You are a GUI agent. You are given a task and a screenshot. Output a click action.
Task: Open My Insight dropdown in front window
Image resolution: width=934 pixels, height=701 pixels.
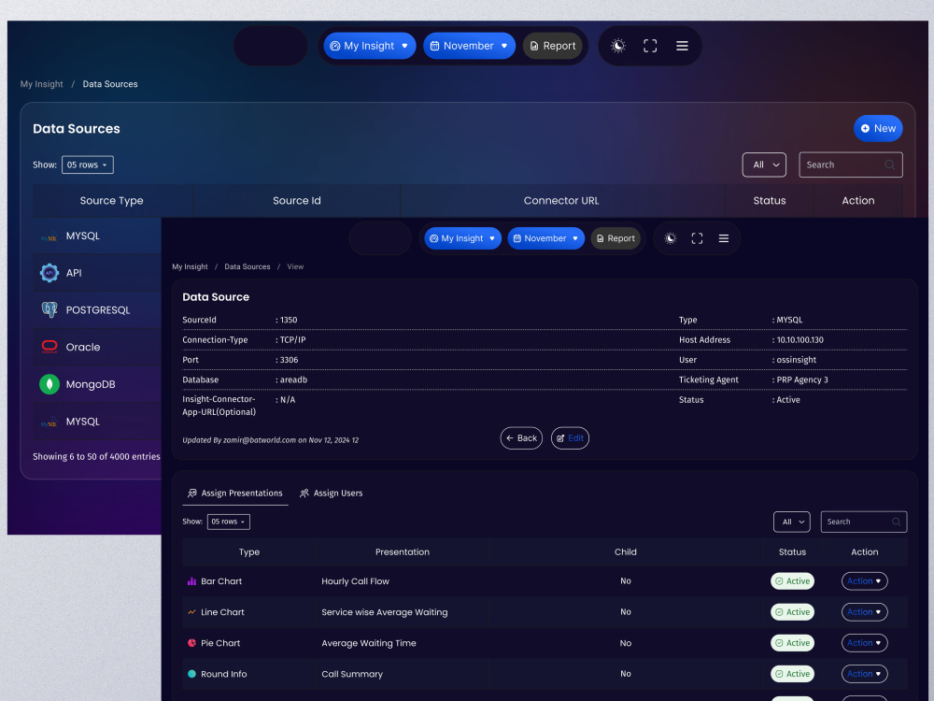(463, 238)
